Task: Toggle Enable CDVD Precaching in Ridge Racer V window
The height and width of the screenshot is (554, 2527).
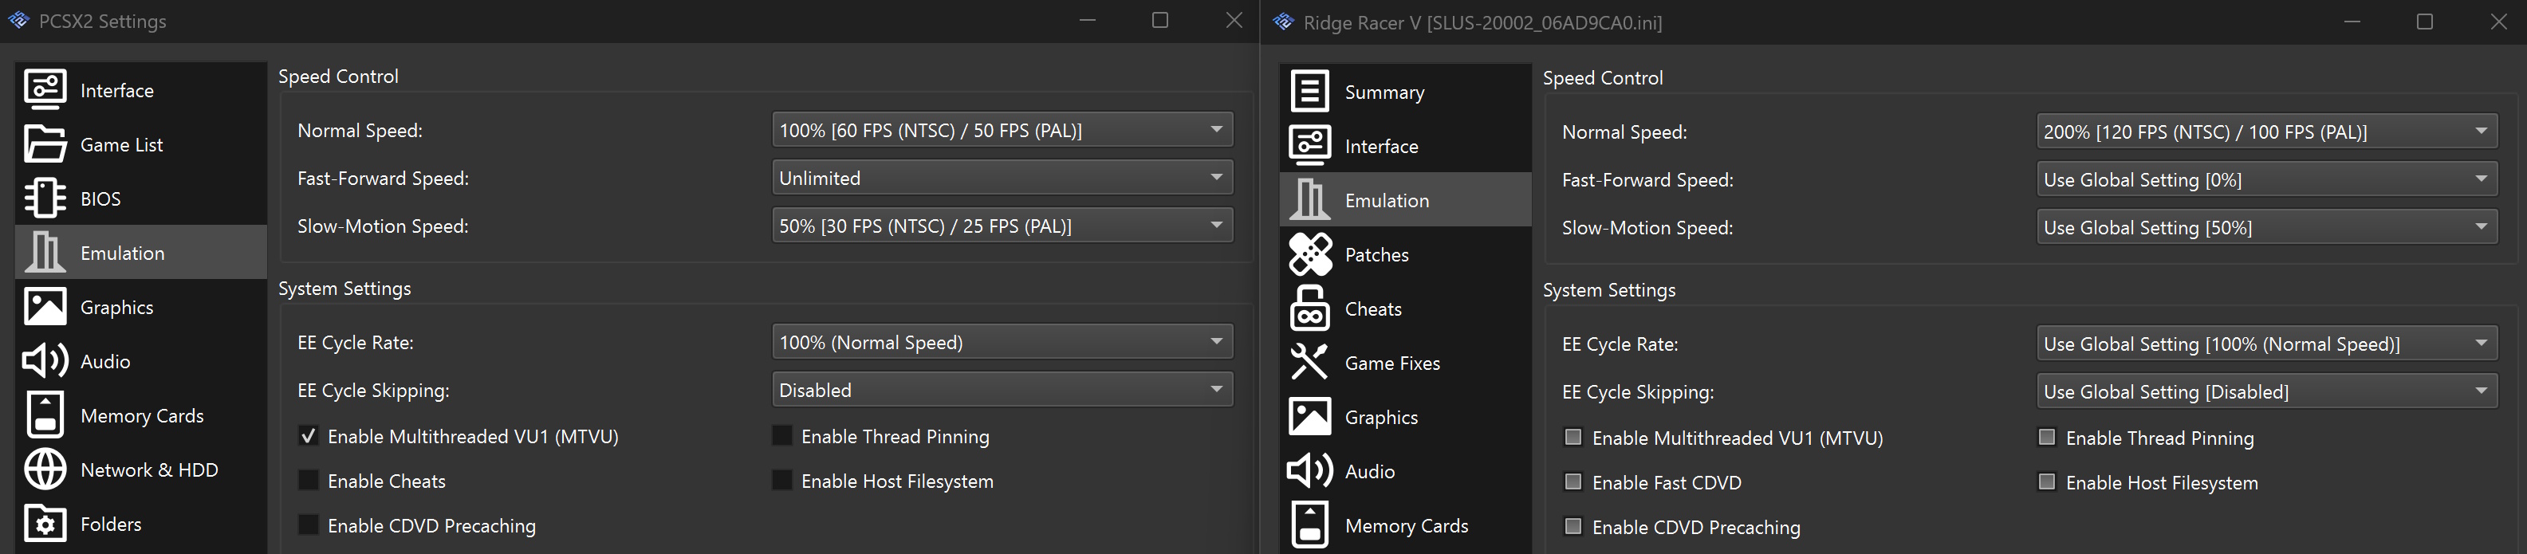Action: 1572,527
